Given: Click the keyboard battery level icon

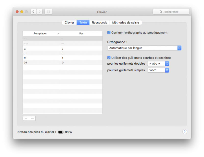Looking at the screenshot, I should (x=61, y=132).
